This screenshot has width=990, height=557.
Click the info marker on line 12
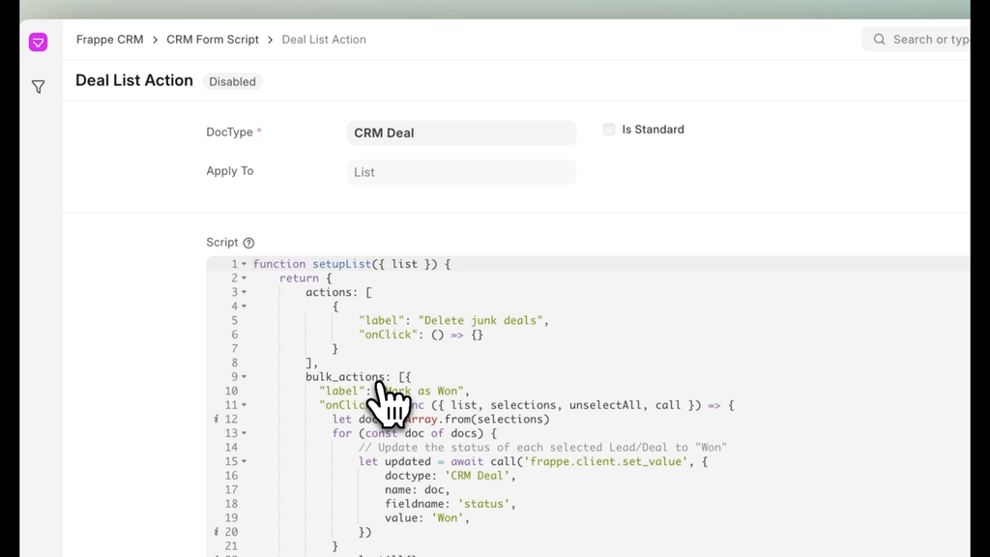tap(217, 420)
